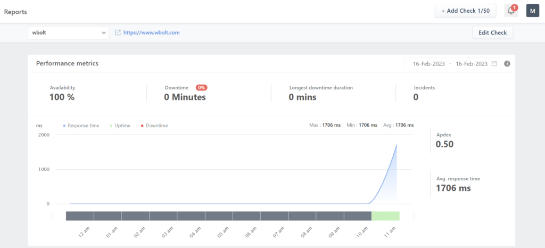Click the Apdex 0.50 score value
The image size is (545, 248).
pyautogui.click(x=444, y=144)
